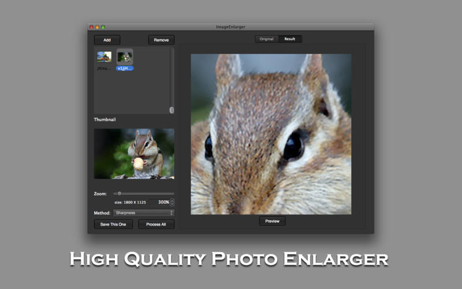Click the red close window button
Viewport: 462px width, 289px height.
click(91, 27)
